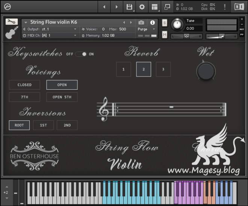Click the Tune value 0.00 field
This screenshot has width=248, height=206.
pyautogui.click(x=194, y=29)
